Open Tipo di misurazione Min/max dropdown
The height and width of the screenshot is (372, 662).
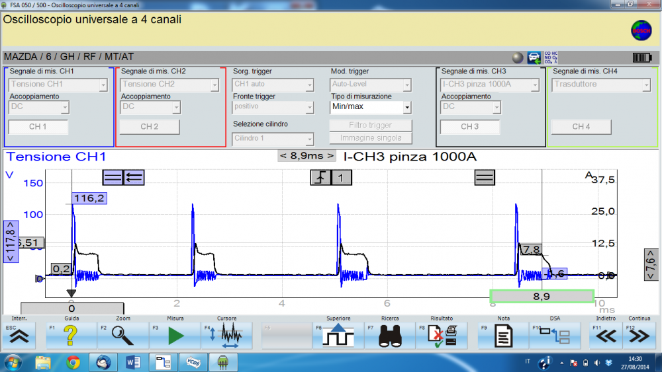[370, 107]
